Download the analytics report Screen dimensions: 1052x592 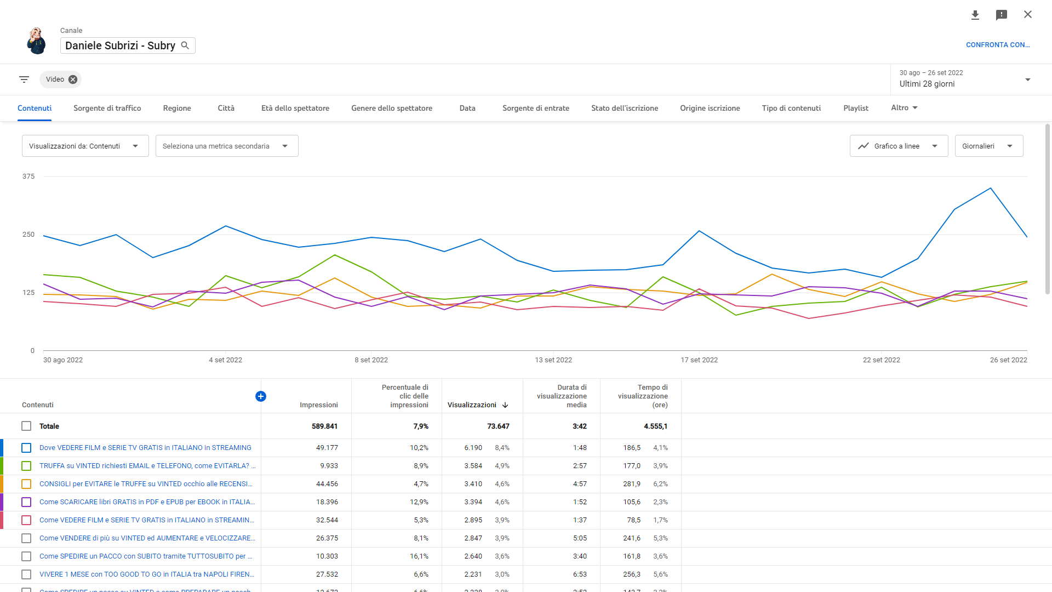975,15
